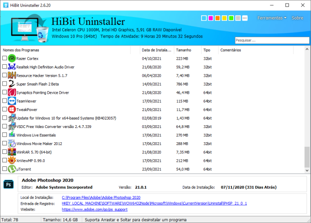311x223 pixels.
Task: Choose the green theme color
Action: click(x=231, y=18)
